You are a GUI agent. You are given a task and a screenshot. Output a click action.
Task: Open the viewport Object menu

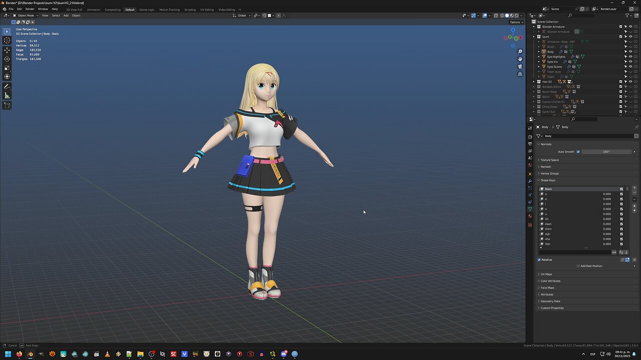76,15
